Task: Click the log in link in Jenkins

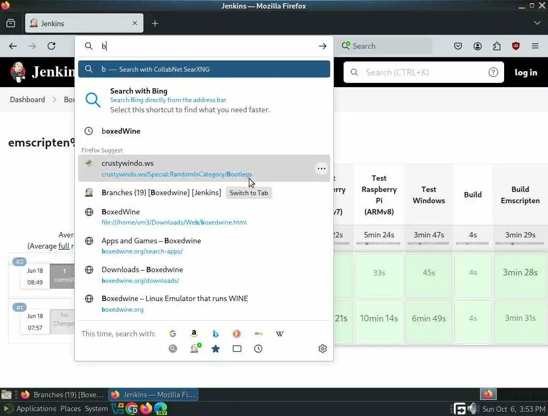Action: [x=526, y=72]
